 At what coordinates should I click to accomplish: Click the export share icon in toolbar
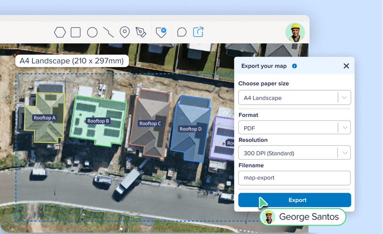click(x=198, y=32)
